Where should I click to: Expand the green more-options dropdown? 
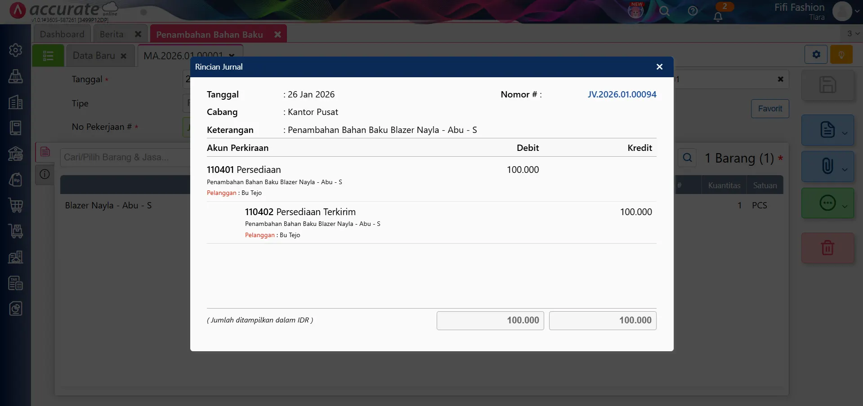(x=845, y=206)
